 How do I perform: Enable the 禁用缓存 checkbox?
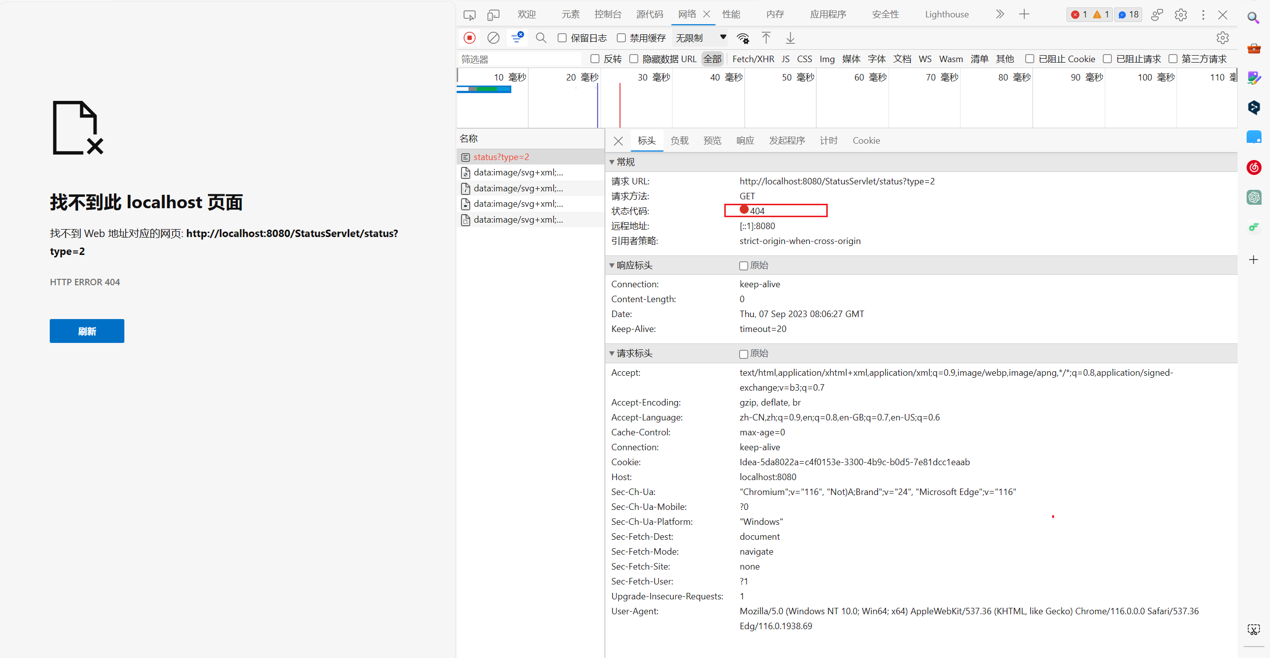coord(621,38)
